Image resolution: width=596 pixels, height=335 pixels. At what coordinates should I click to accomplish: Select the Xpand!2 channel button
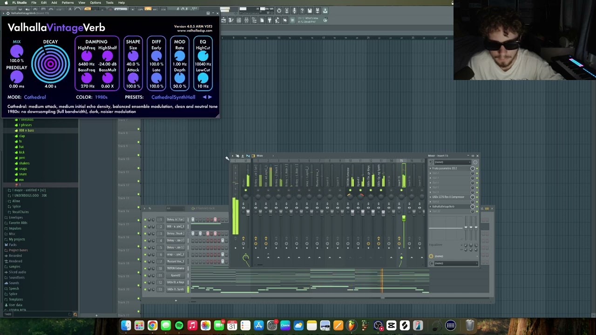[176, 275]
